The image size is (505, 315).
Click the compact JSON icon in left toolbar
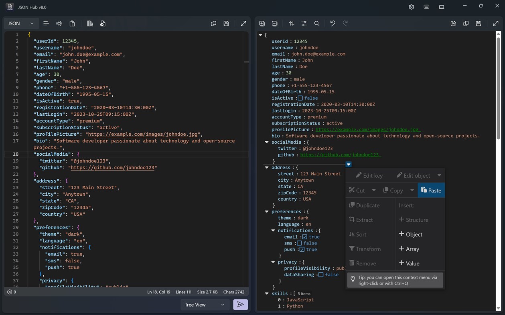click(x=59, y=24)
